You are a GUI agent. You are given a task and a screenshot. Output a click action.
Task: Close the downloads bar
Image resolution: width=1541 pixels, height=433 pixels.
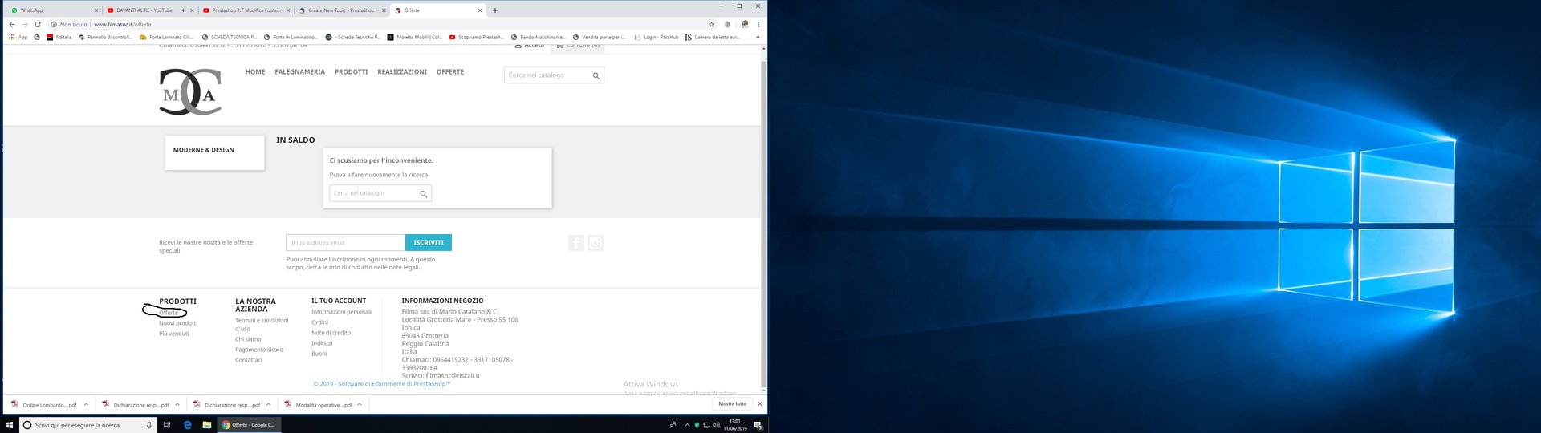(759, 403)
